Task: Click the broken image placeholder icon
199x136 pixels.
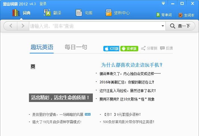Action: [33, 67]
